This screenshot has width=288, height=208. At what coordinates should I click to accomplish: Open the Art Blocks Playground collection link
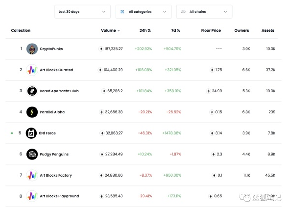click(59, 196)
